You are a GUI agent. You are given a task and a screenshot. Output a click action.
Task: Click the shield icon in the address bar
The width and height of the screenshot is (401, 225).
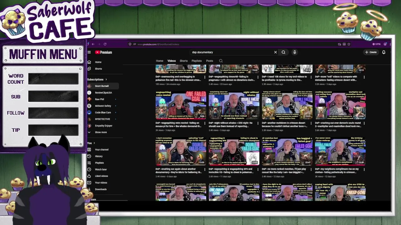(x=130, y=44)
